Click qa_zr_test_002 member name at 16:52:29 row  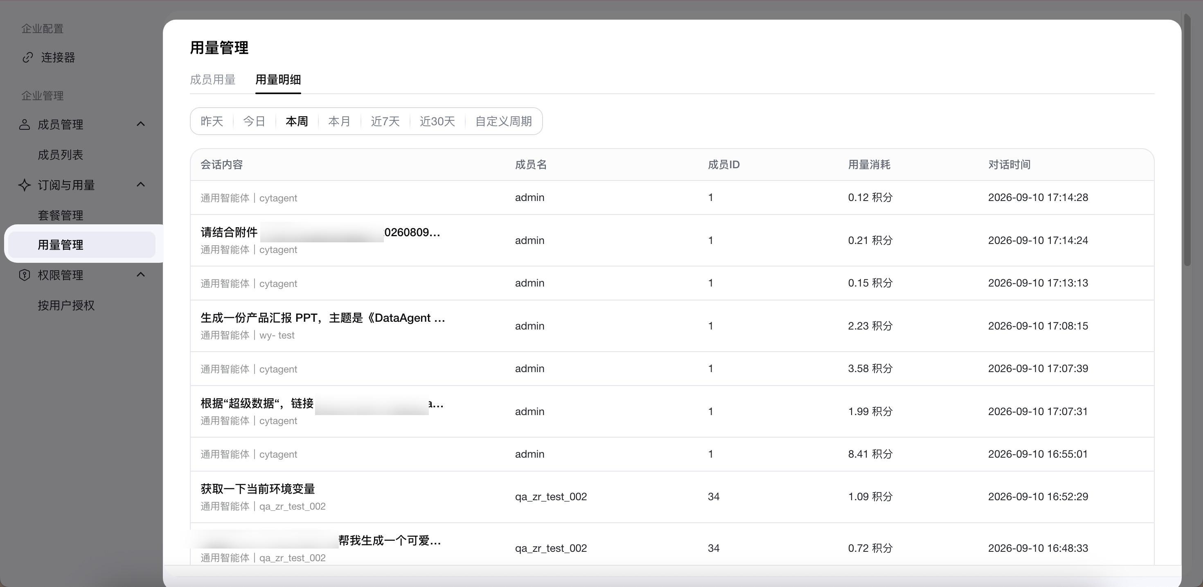(551, 497)
